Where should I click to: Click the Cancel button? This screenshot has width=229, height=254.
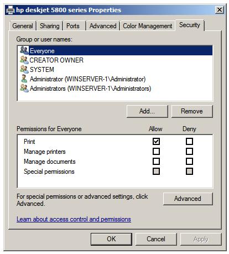point(156,239)
